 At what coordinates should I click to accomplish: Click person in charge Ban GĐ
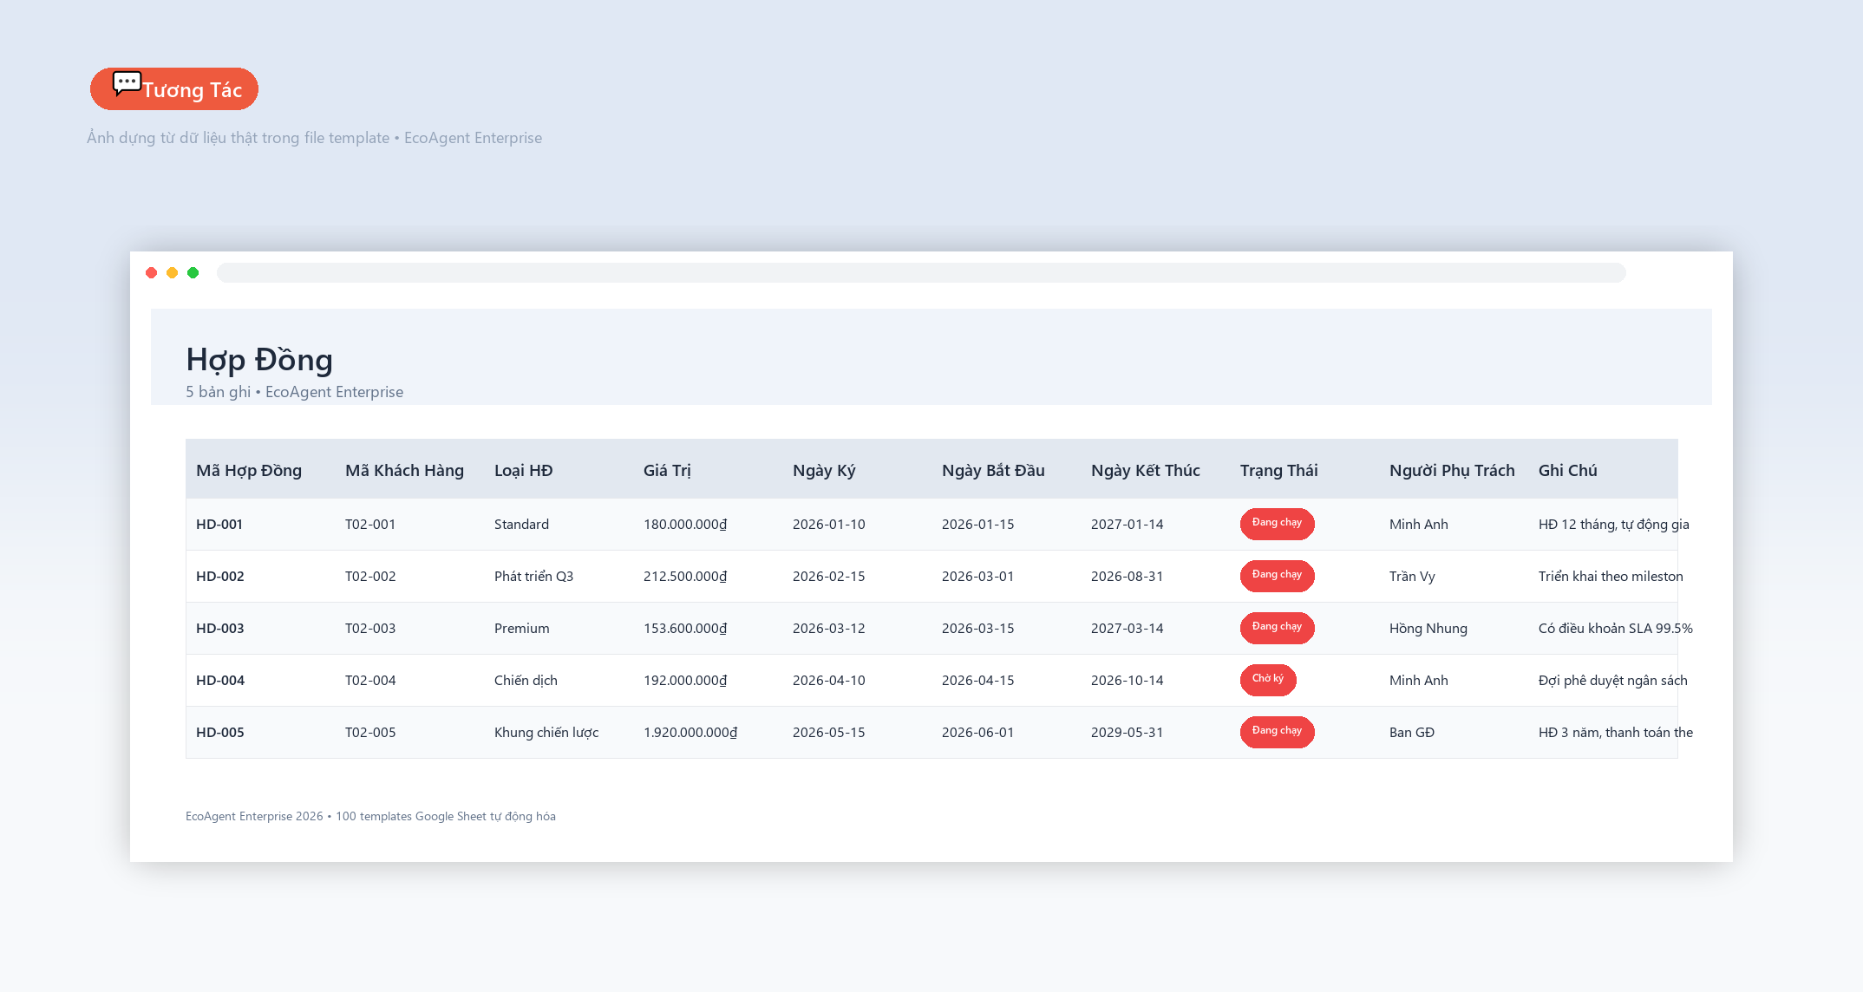coord(1412,733)
